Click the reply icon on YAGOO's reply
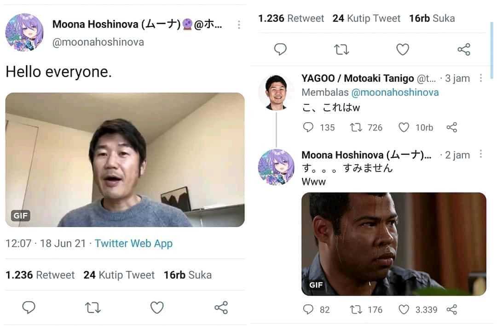 pos(307,127)
